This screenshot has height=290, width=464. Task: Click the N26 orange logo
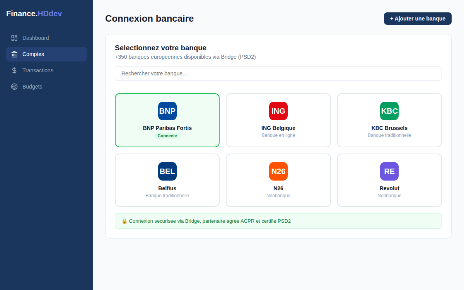point(278,171)
